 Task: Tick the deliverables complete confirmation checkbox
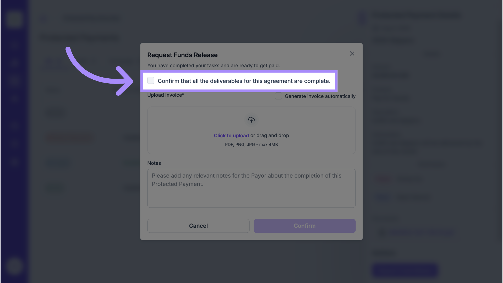tap(151, 80)
